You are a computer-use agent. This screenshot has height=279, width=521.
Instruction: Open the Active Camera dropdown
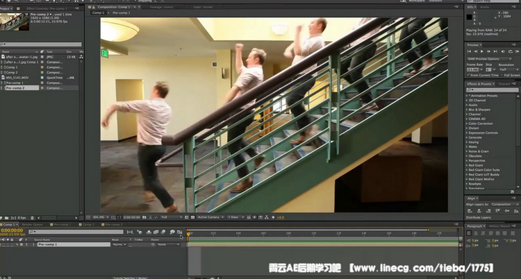(210, 217)
